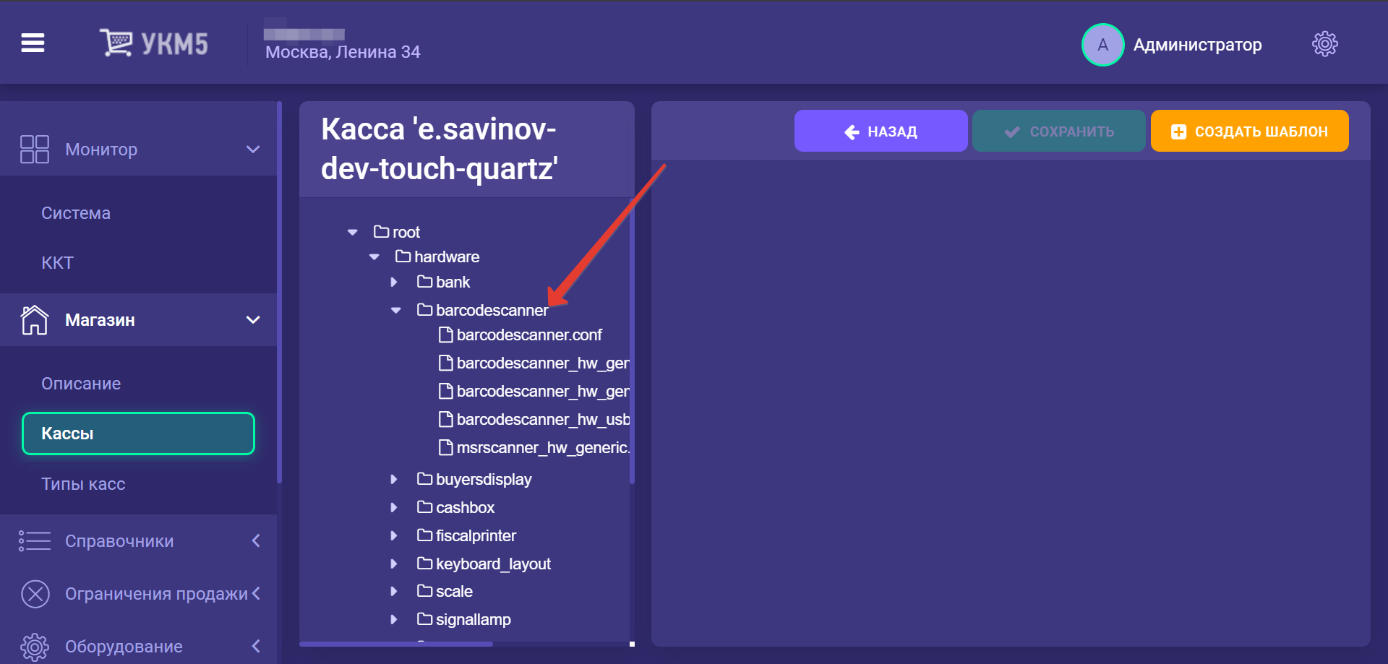Click the Магазин house icon
Screen dimensions: 1388x664
[x=35, y=320]
